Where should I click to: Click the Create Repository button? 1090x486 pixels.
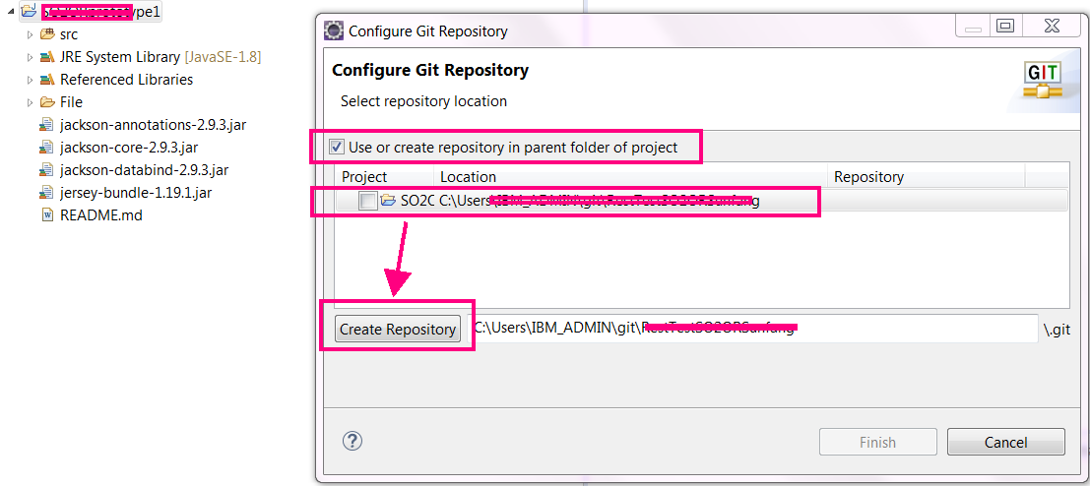pyautogui.click(x=398, y=329)
